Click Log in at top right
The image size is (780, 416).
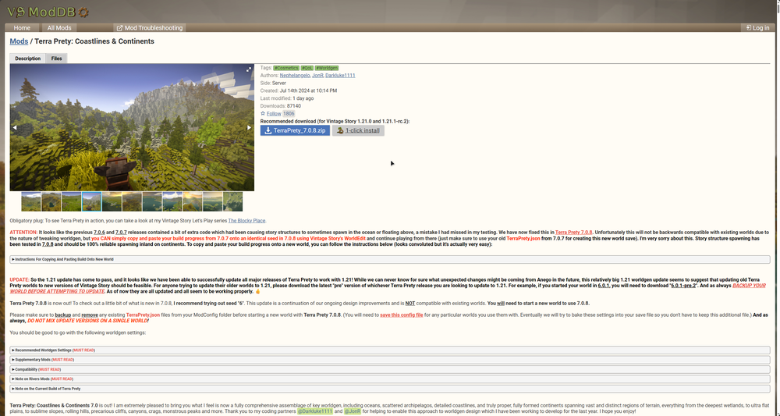point(757,28)
